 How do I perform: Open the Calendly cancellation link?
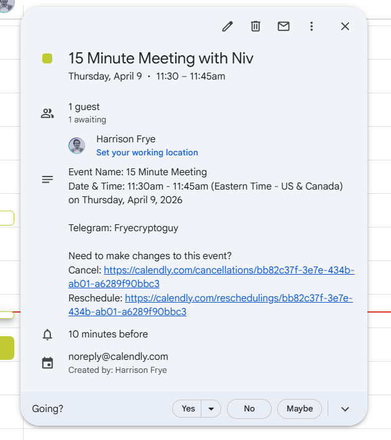(211, 277)
